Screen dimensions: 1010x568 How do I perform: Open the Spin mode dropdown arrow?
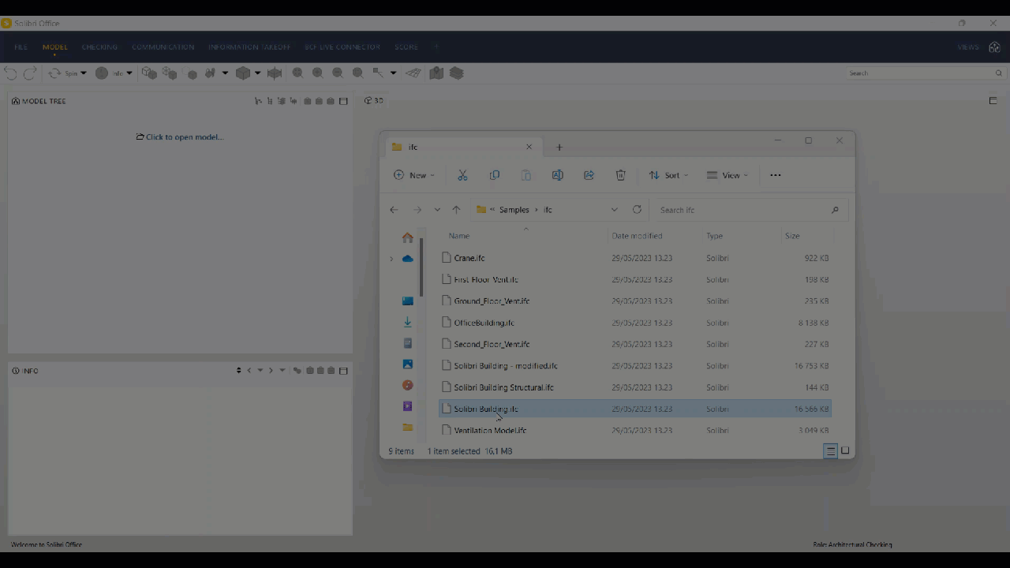(x=84, y=73)
